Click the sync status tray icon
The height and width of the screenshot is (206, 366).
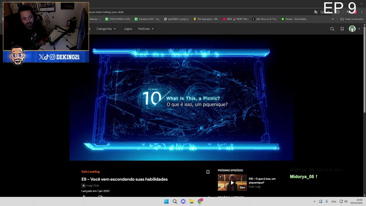pyautogui.click(x=321, y=201)
